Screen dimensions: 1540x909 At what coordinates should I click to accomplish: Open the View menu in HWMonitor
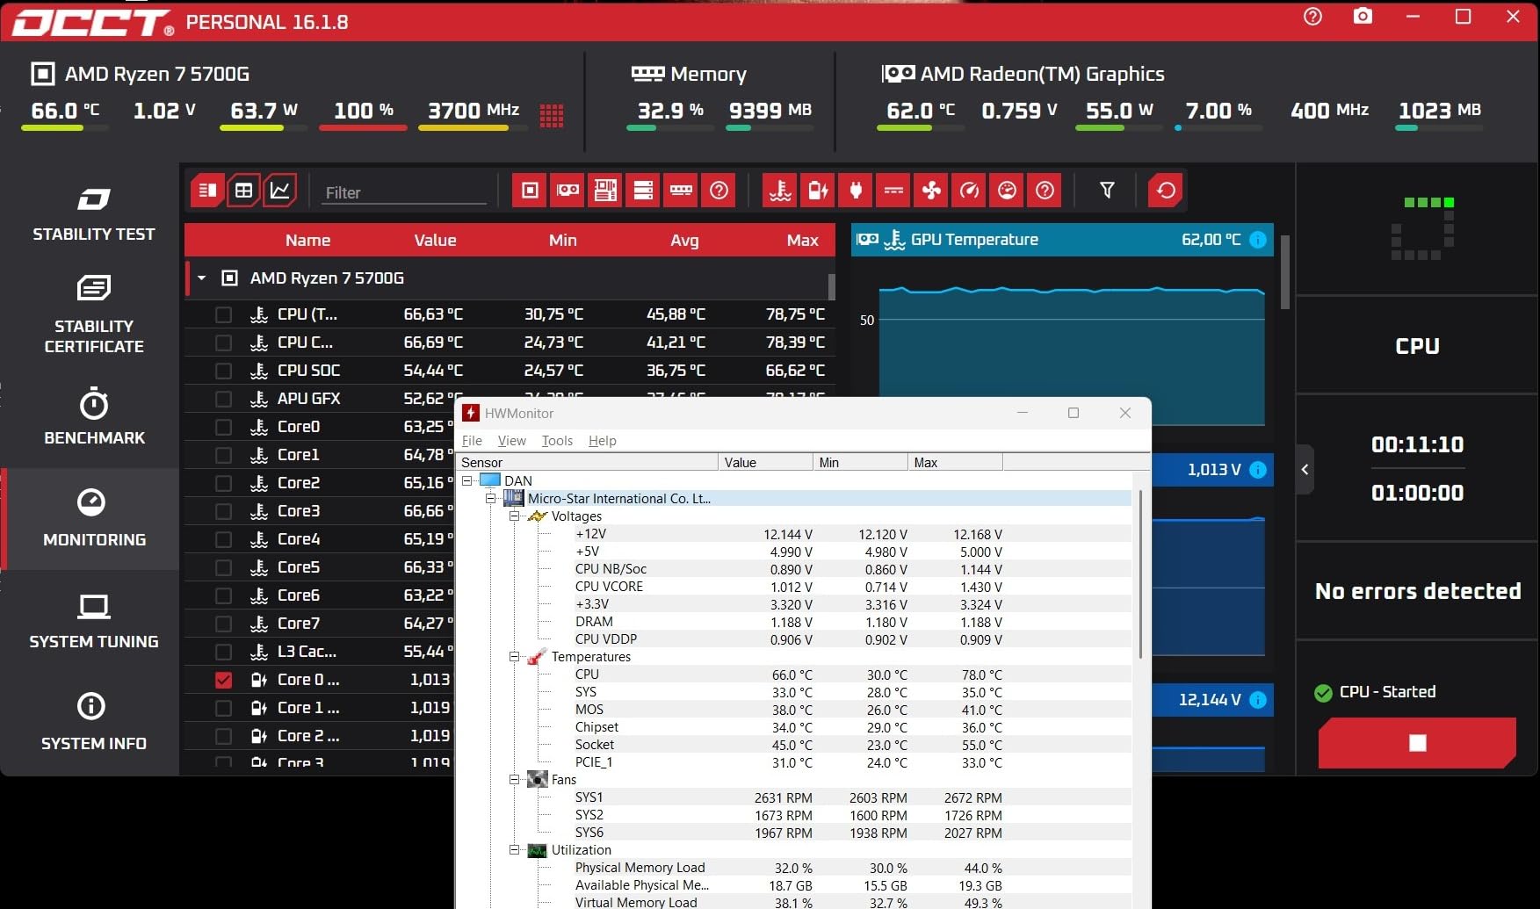click(x=511, y=441)
